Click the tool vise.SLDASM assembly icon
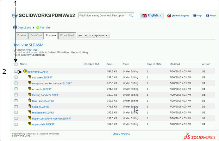219x141 pixels. click(25, 71)
